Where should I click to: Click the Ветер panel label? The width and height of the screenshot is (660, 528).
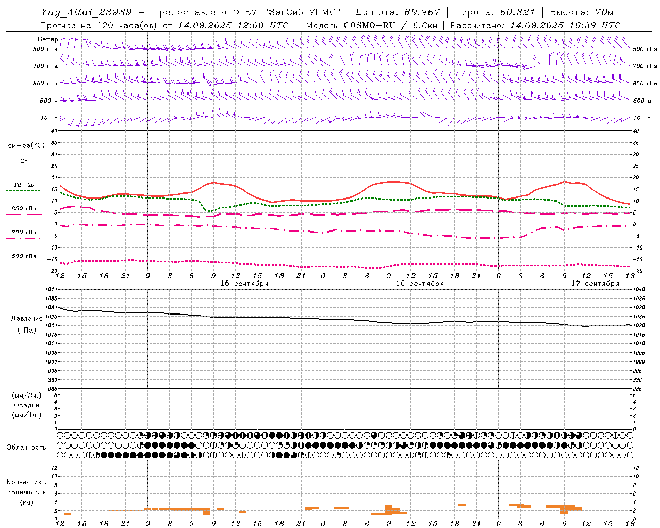[47, 39]
